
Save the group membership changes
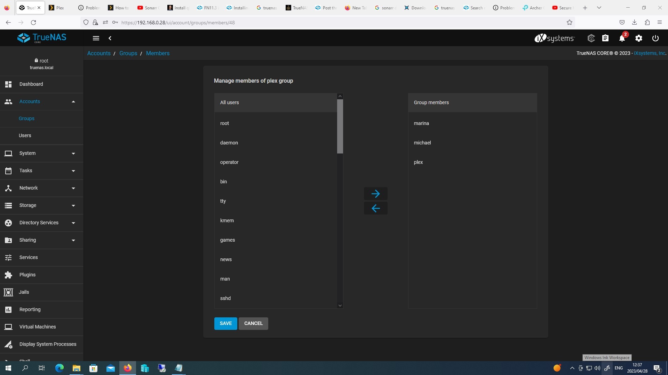[226, 324]
